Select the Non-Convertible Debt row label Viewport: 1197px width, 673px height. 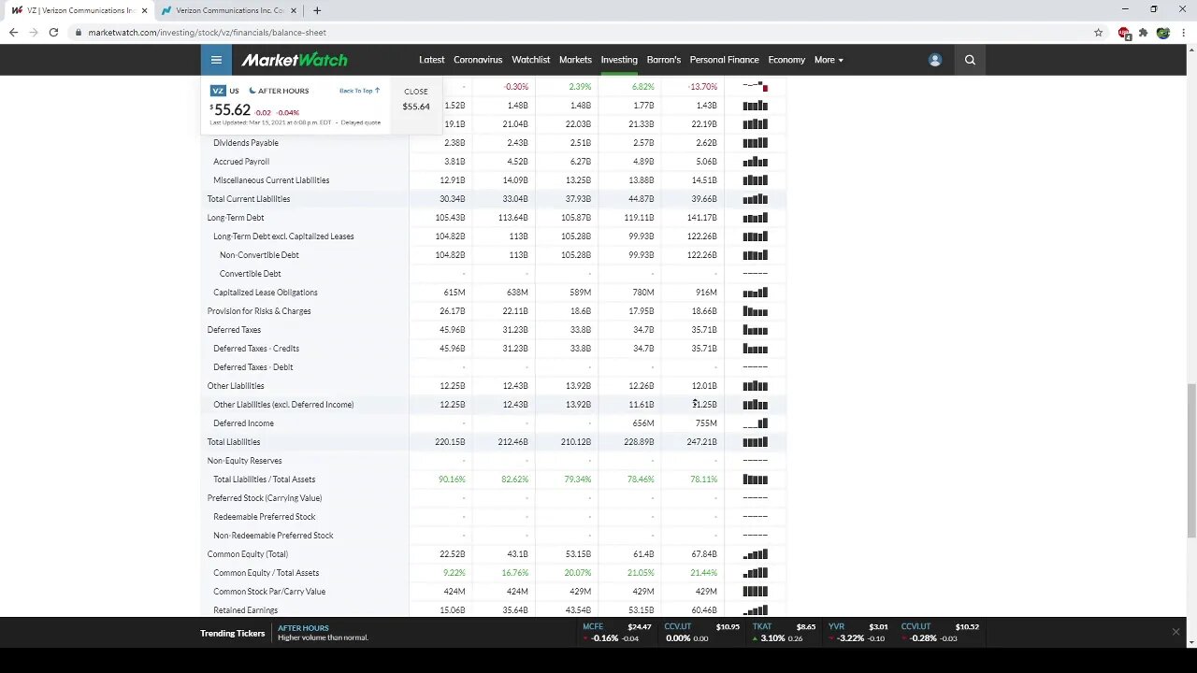pyautogui.click(x=259, y=255)
